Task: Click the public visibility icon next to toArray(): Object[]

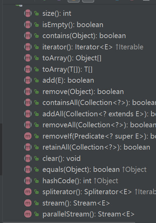Action: click(37, 58)
